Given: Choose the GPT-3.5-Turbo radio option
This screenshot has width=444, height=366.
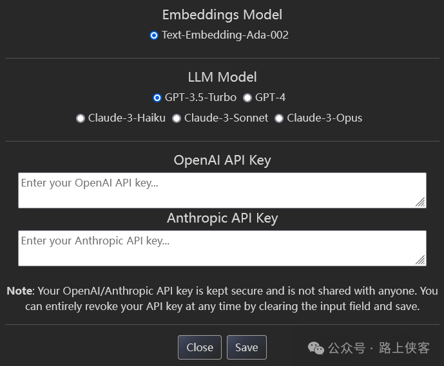Looking at the screenshot, I should (157, 98).
